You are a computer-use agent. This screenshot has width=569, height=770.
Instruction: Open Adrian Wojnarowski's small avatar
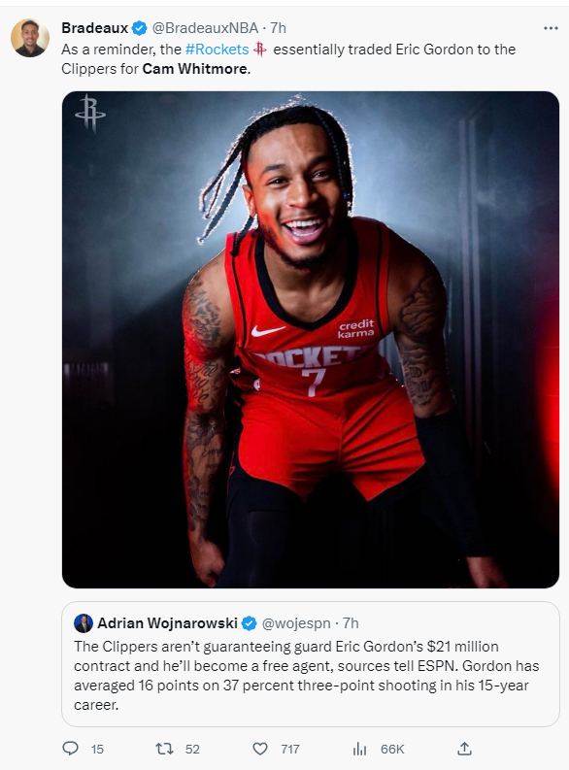click(84, 623)
